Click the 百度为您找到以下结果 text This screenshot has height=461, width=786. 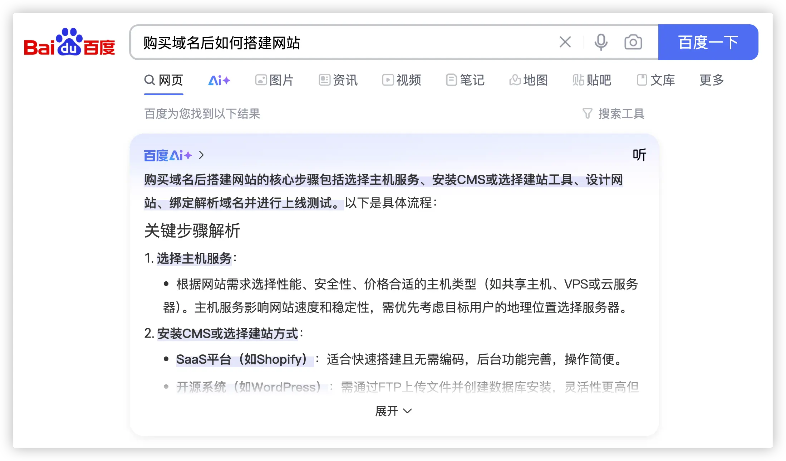[x=202, y=114]
